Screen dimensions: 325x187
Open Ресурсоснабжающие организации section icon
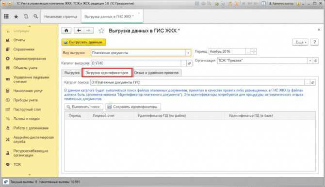8,153
